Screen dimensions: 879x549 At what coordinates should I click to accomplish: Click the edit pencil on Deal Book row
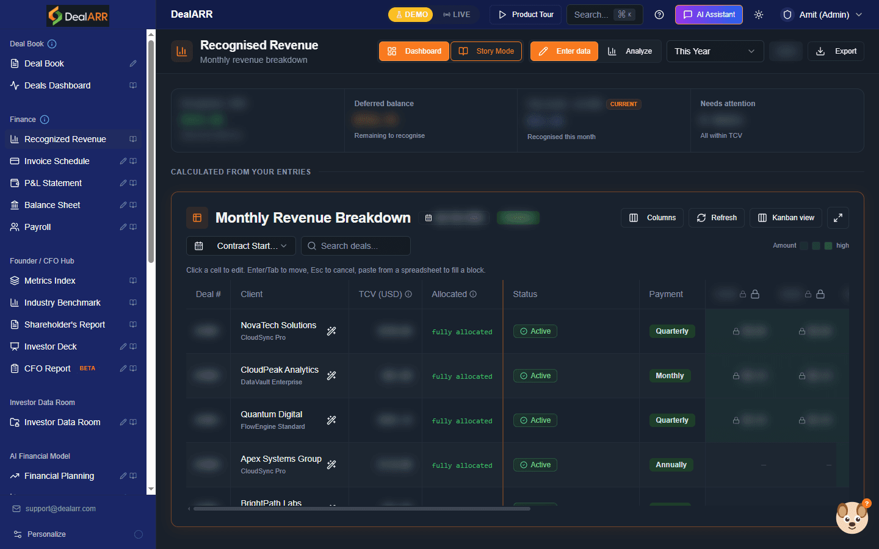[133, 63]
